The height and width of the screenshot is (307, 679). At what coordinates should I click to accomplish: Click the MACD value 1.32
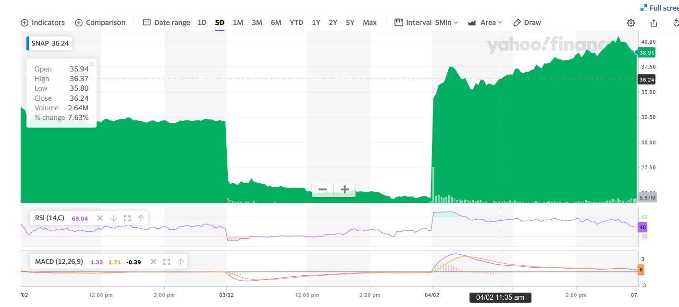pyautogui.click(x=97, y=262)
